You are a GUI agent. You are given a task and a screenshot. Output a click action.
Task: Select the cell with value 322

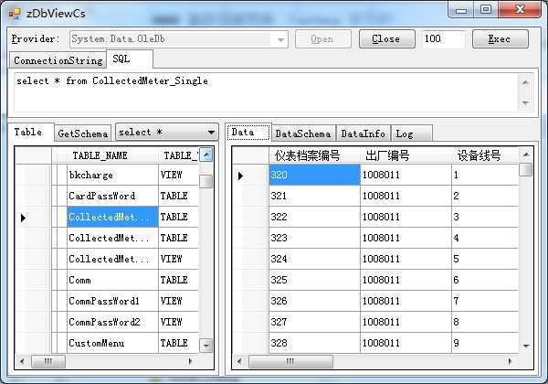pos(314,217)
